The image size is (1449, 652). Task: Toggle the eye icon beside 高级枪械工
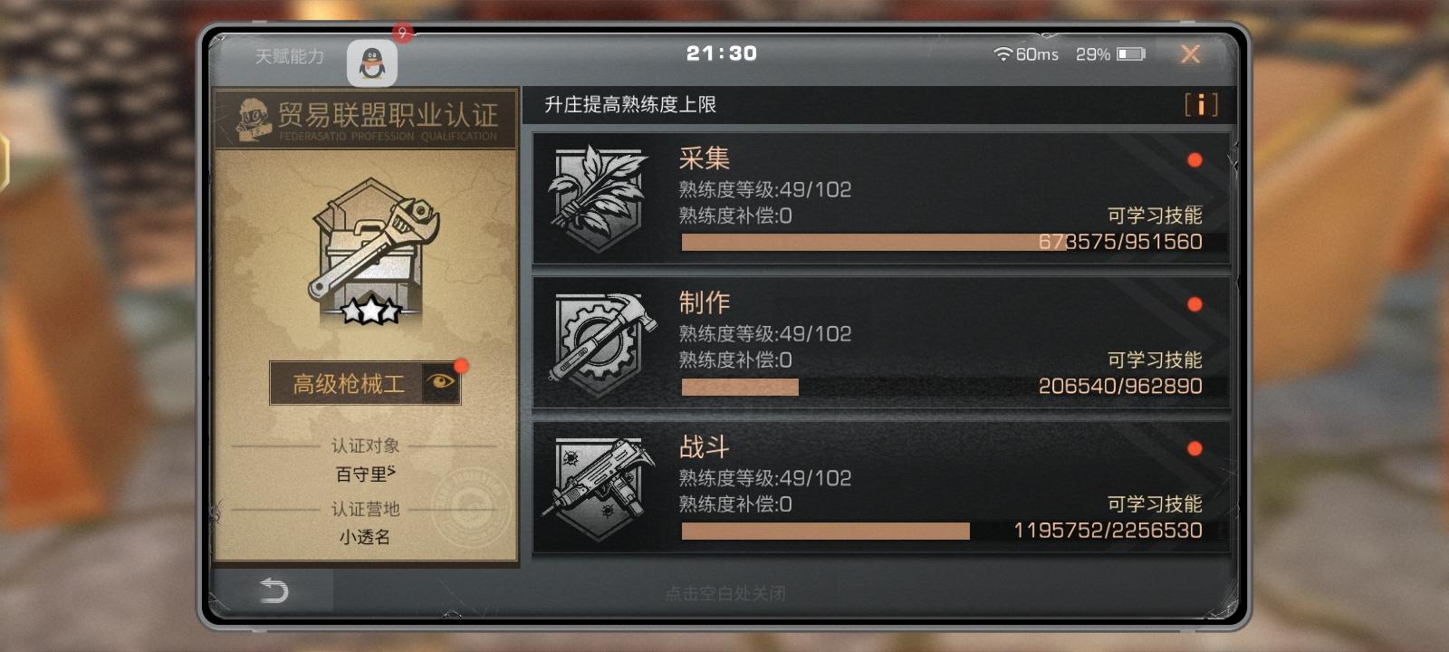click(x=441, y=382)
